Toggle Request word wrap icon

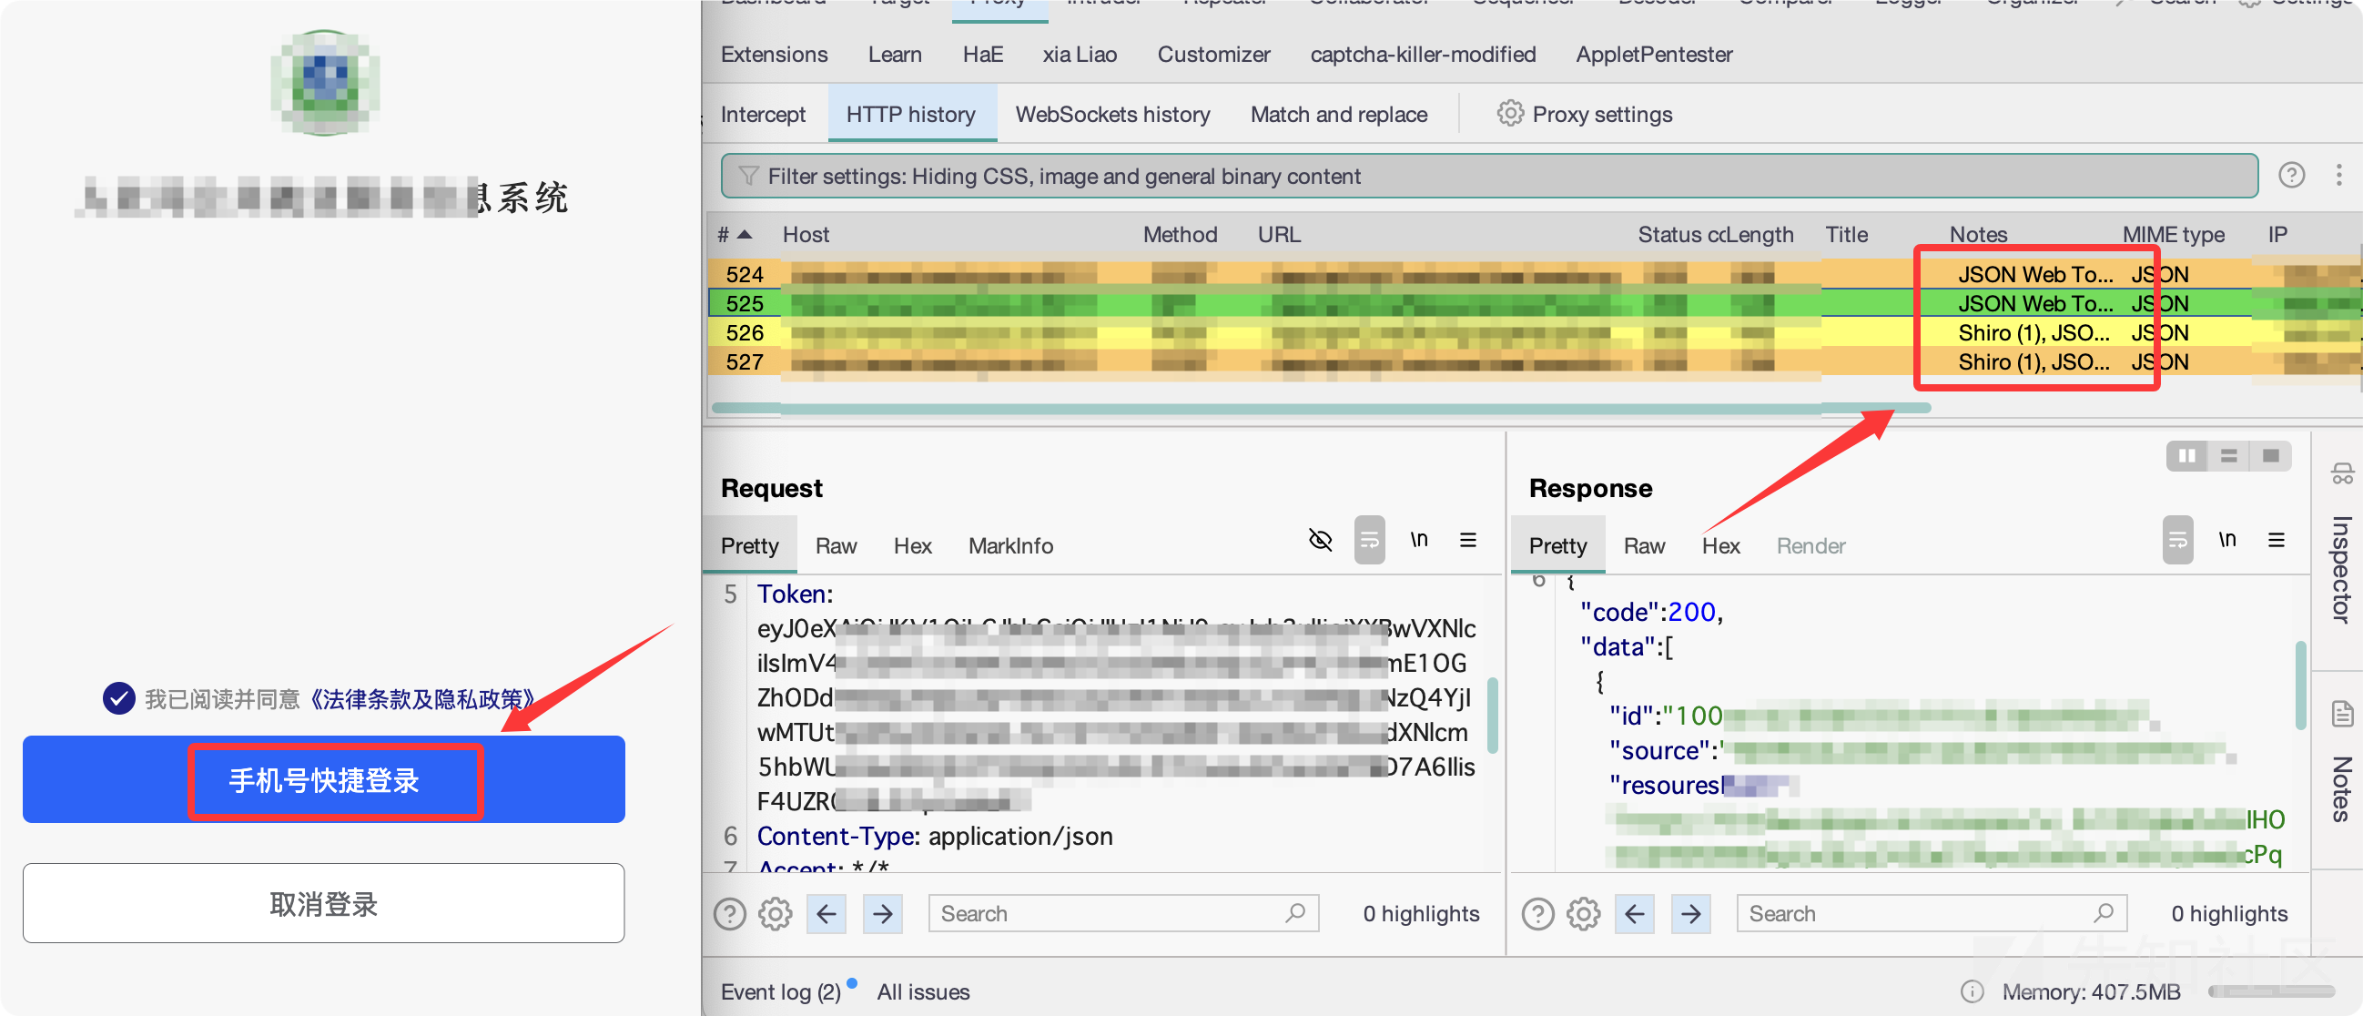click(x=1369, y=540)
